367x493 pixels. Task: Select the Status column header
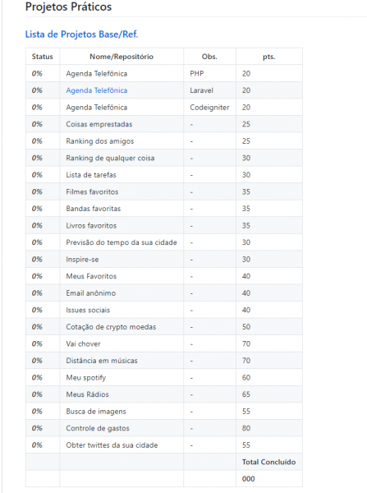click(43, 57)
